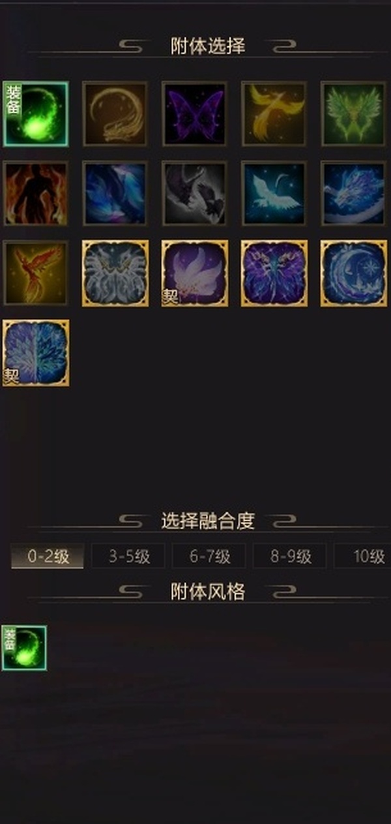Select the blue feathered wings icon
This screenshot has width=391, height=824.
(x=115, y=193)
